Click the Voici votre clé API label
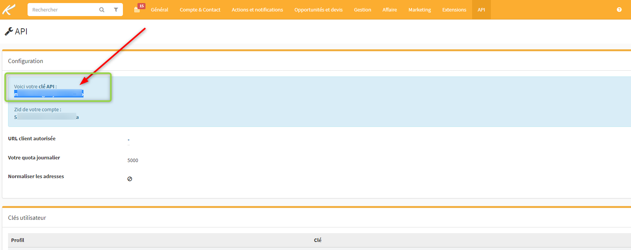The image size is (631, 250). click(36, 87)
